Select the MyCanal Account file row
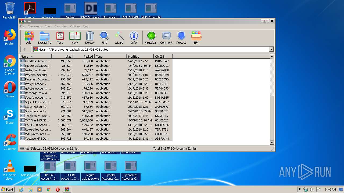The width and height of the screenshot is (344, 193). (96, 75)
